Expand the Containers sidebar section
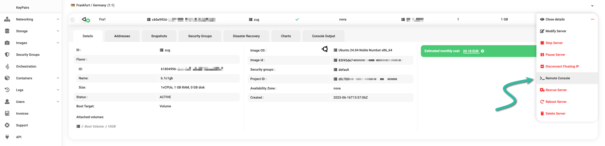The image size is (605, 146). click(58, 78)
